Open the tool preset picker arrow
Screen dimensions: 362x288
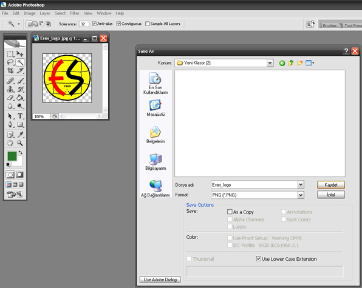(19, 24)
